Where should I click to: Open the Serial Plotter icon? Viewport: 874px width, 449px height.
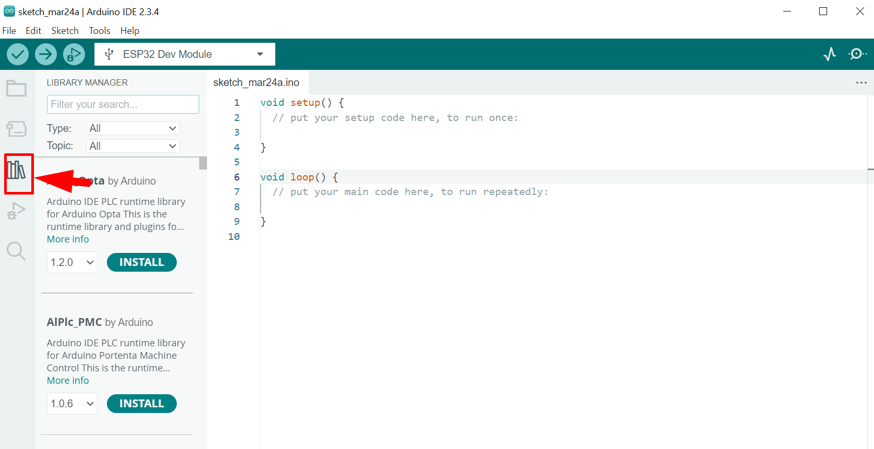tap(830, 54)
